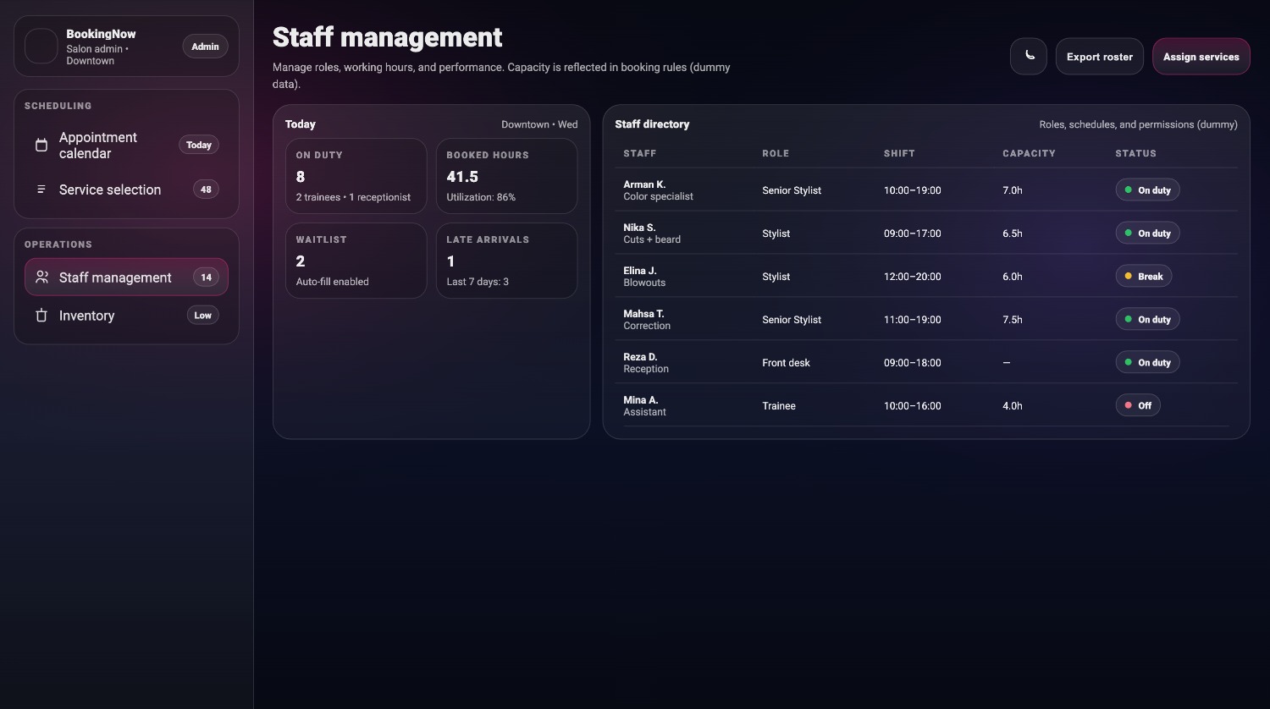Open the Appointment calendar icon in the sidebar
The image size is (1270, 709).
pyautogui.click(x=41, y=145)
